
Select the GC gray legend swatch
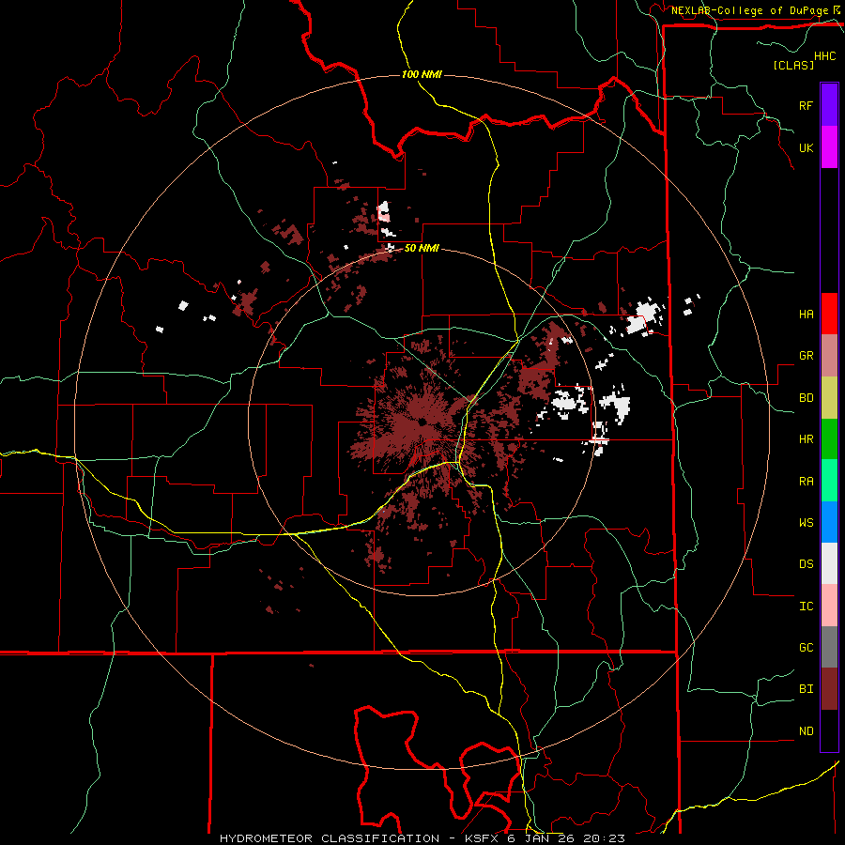pyautogui.click(x=829, y=647)
